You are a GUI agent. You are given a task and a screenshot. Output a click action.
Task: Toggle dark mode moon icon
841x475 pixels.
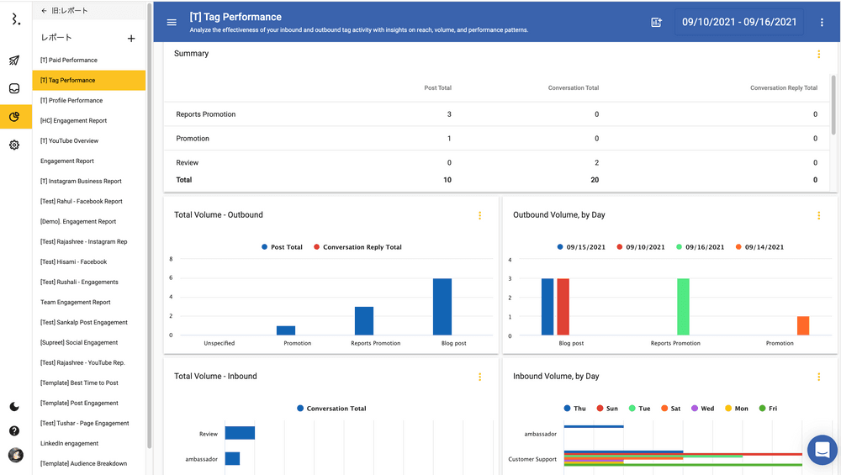[14, 407]
